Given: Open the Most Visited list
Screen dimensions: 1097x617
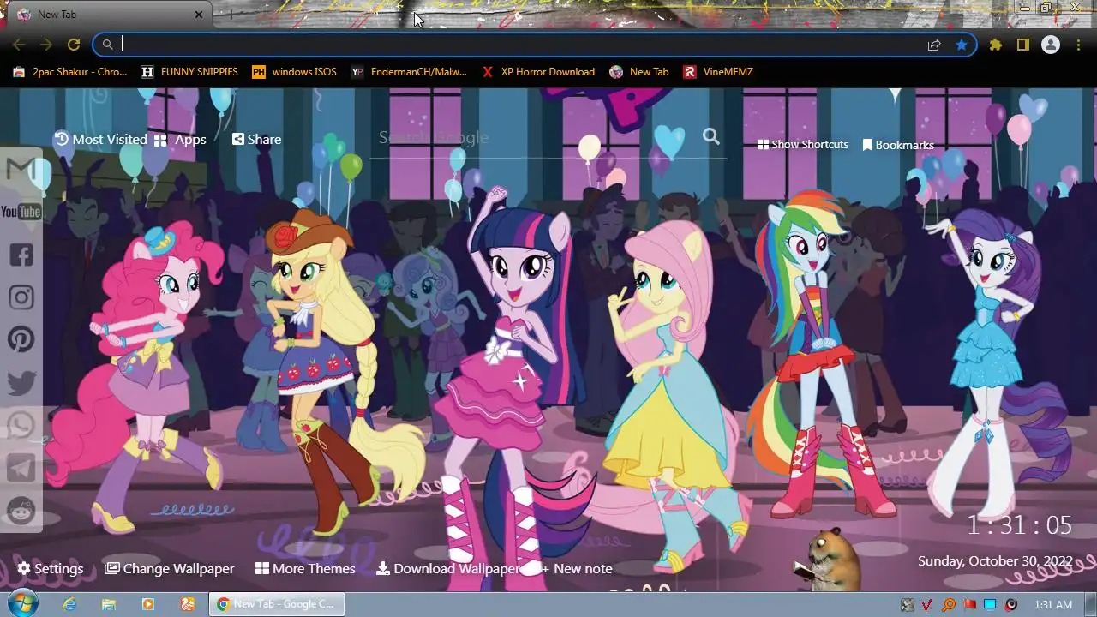Looking at the screenshot, I should point(100,139).
